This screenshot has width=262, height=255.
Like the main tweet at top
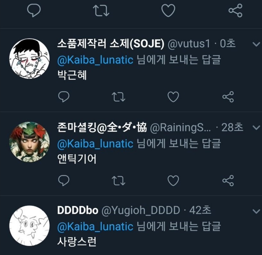pyautogui.click(x=168, y=10)
